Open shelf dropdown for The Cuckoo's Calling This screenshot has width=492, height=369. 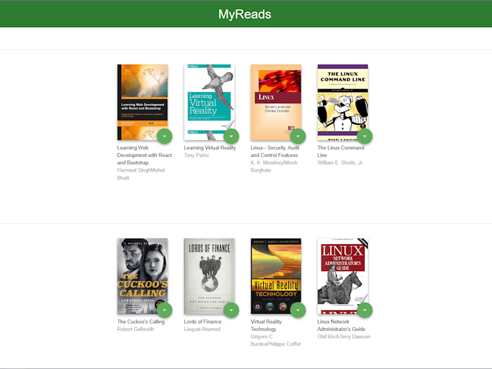164,311
